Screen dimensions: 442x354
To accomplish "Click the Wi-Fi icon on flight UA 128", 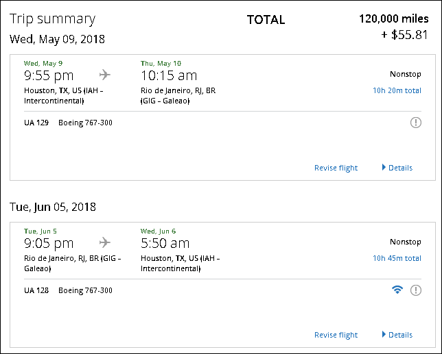I will pos(397,290).
